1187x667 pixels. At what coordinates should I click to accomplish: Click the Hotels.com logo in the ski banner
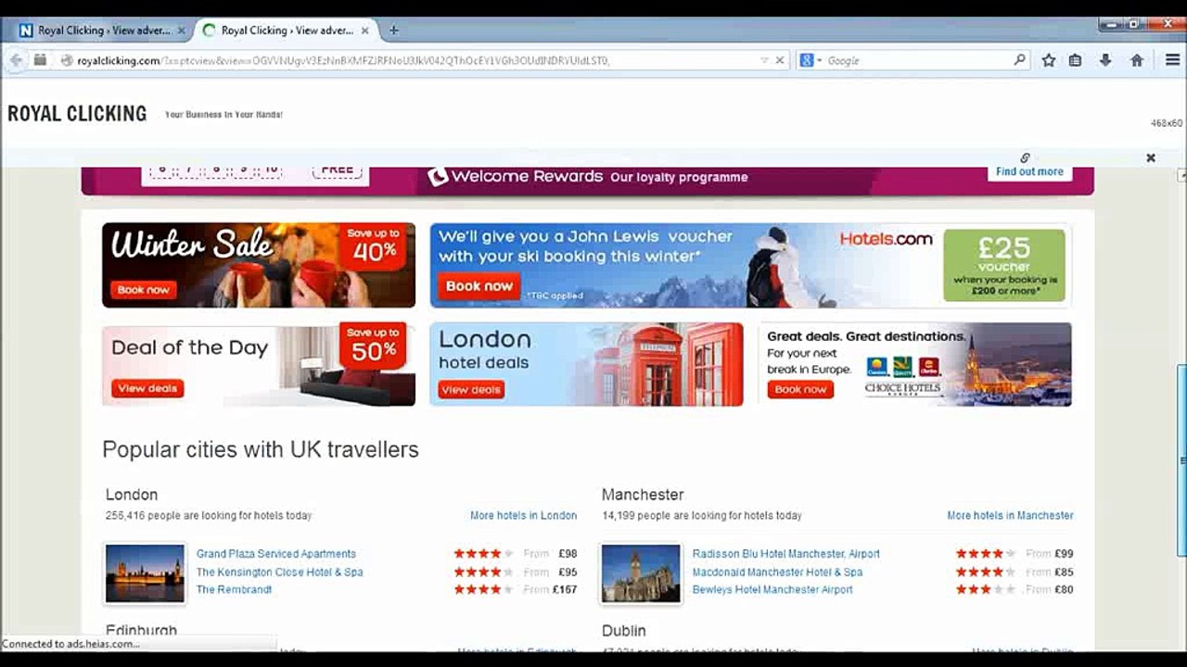pos(886,239)
